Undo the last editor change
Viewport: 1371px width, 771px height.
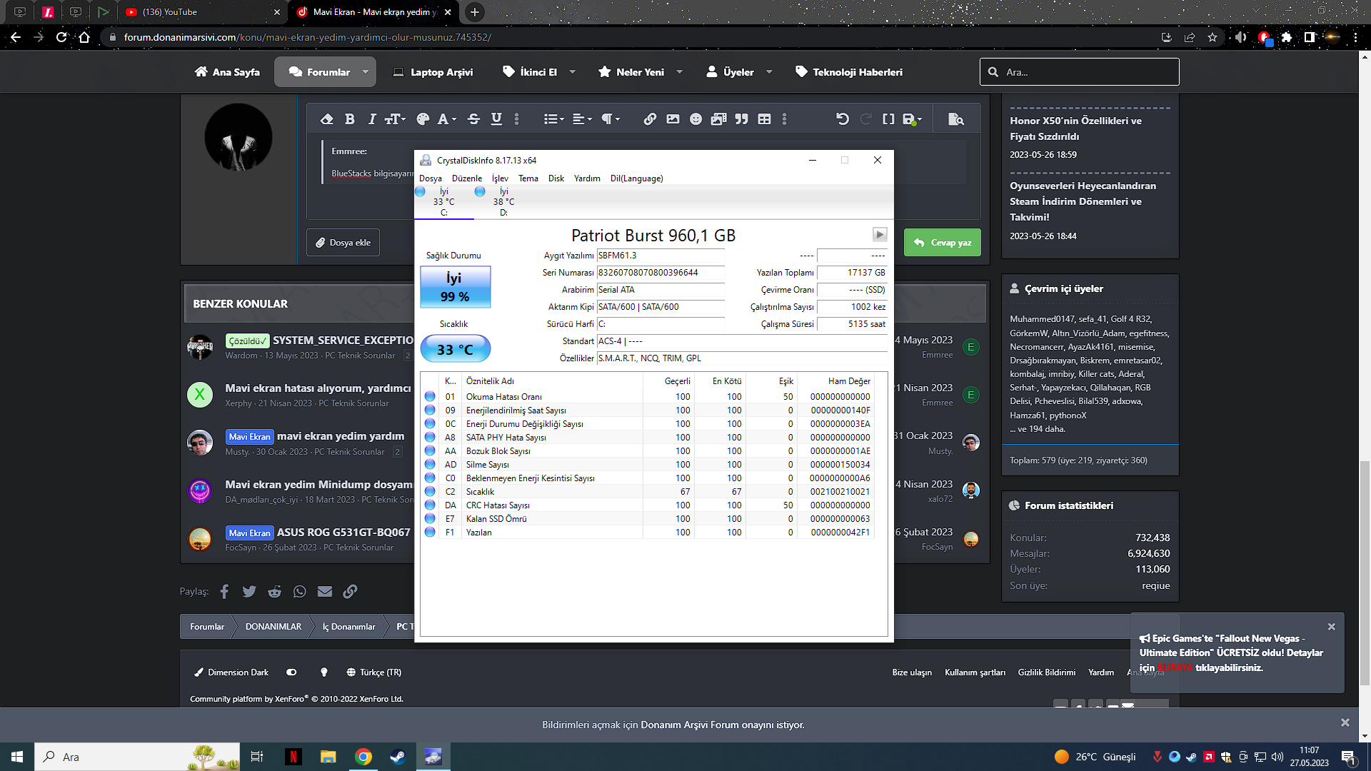[x=843, y=119]
